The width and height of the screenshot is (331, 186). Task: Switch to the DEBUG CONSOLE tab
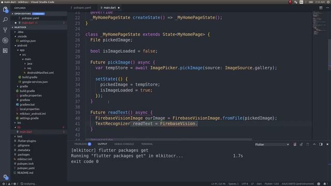124,144
